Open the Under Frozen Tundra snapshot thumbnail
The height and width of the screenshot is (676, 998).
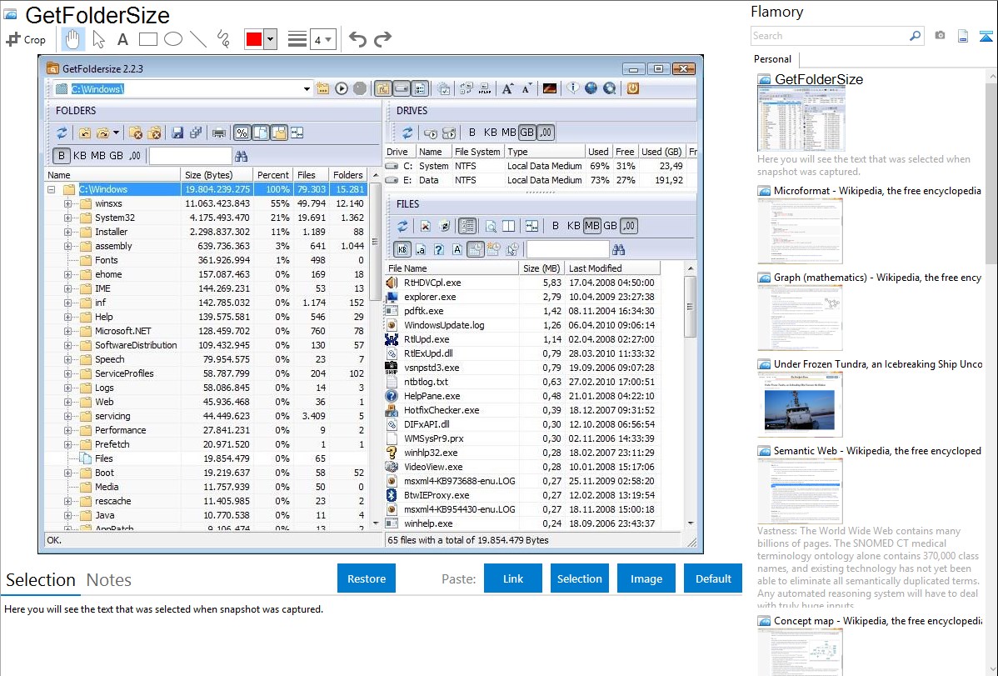tap(800, 403)
